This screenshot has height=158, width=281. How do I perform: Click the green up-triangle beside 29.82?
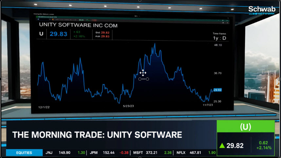[x=222, y=146]
